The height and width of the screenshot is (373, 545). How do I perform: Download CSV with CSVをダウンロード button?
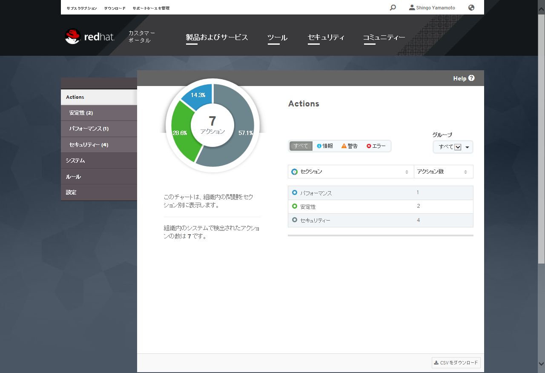pos(456,363)
